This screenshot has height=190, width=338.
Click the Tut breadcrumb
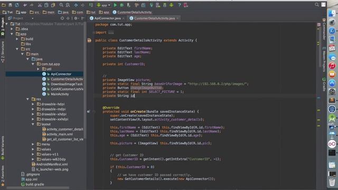[8, 12]
